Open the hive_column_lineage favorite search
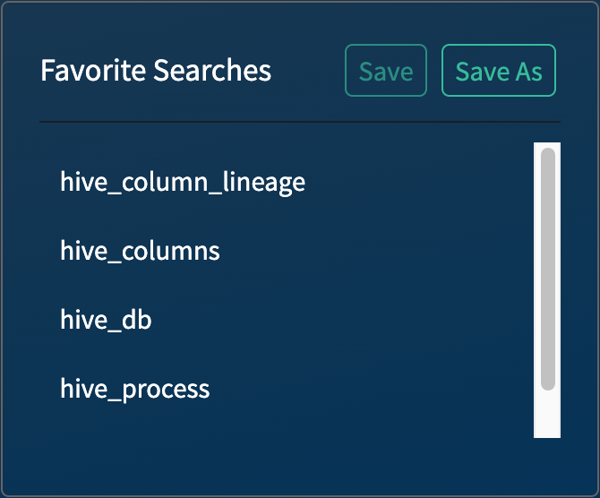600x498 pixels. coord(183,182)
